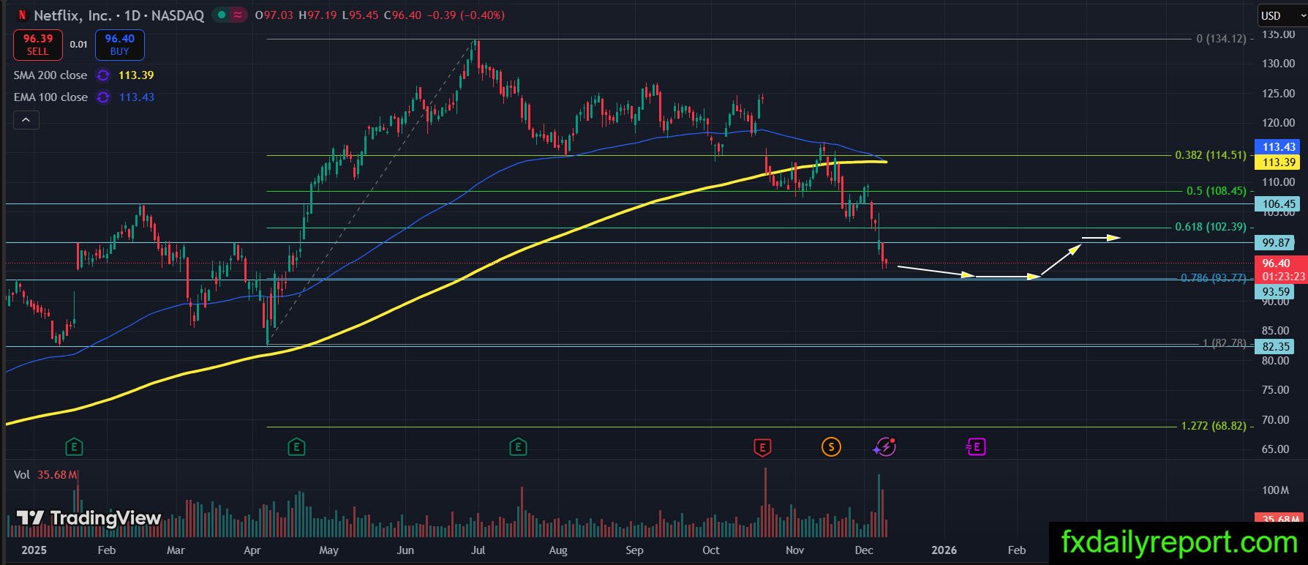
Task: Click the 120.00 label on the price axis
Action: pos(1278,123)
